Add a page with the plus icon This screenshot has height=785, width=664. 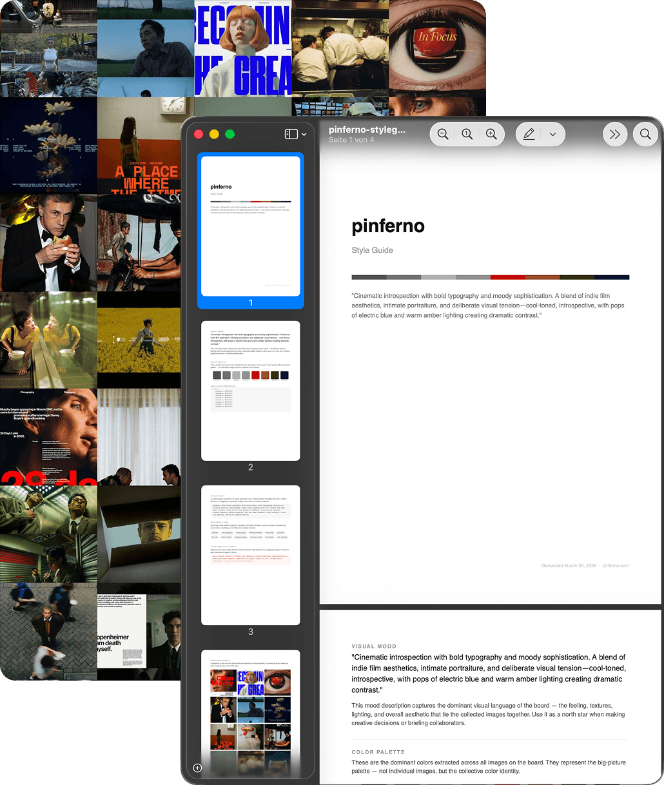[x=198, y=768]
